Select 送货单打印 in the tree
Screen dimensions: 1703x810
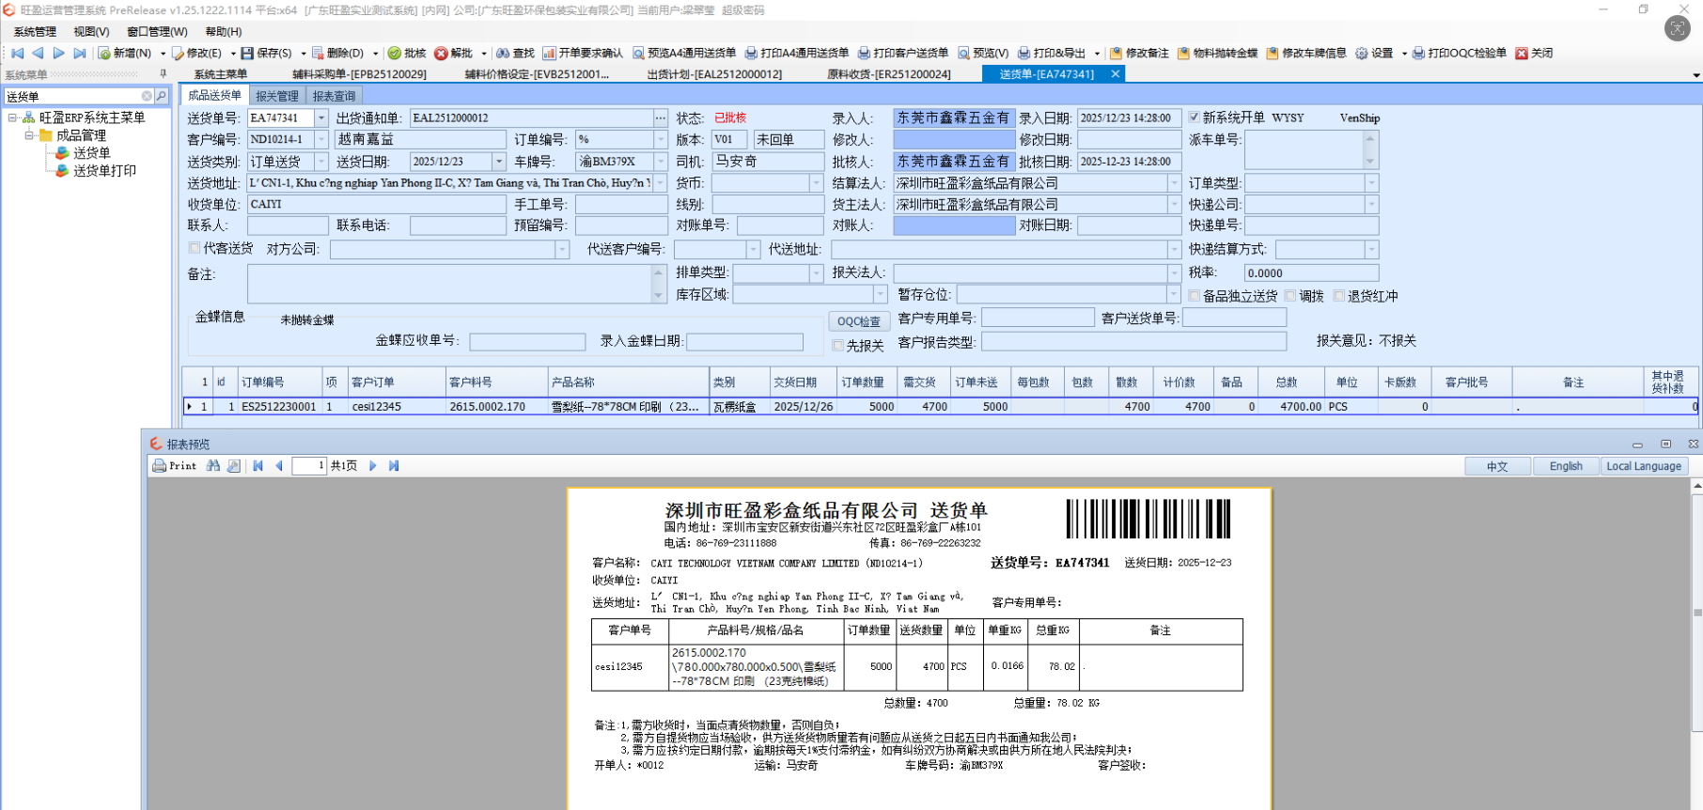click(x=104, y=171)
